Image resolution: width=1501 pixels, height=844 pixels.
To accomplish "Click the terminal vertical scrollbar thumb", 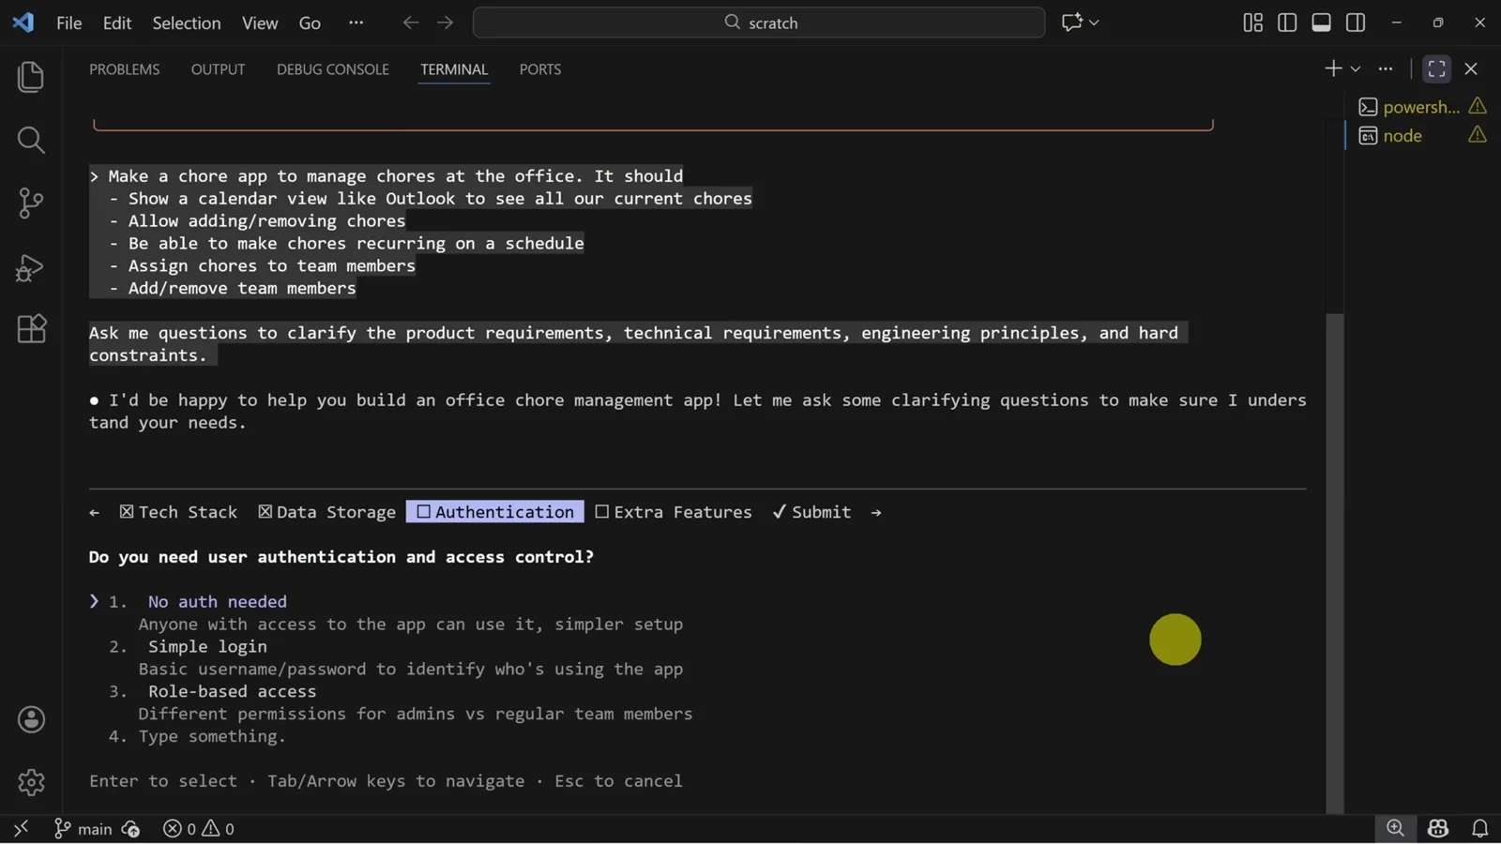I will point(1334,563).
